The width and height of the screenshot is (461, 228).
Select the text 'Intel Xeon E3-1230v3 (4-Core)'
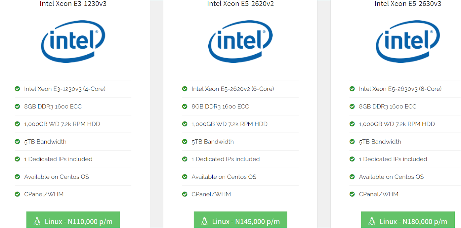[65, 89]
